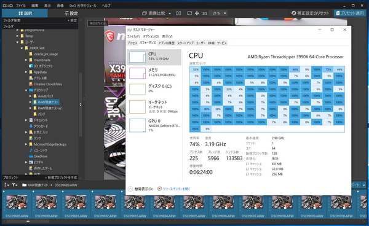Switch to the 設定 tab
This screenshot has height=226, width=369.
(x=71, y=13)
